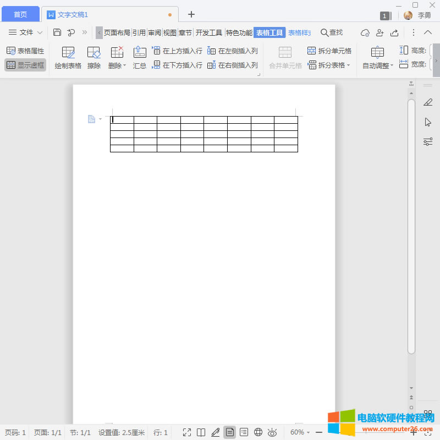Insert row above (在上方插入行)
The width and height of the screenshot is (440, 440).
177,51
